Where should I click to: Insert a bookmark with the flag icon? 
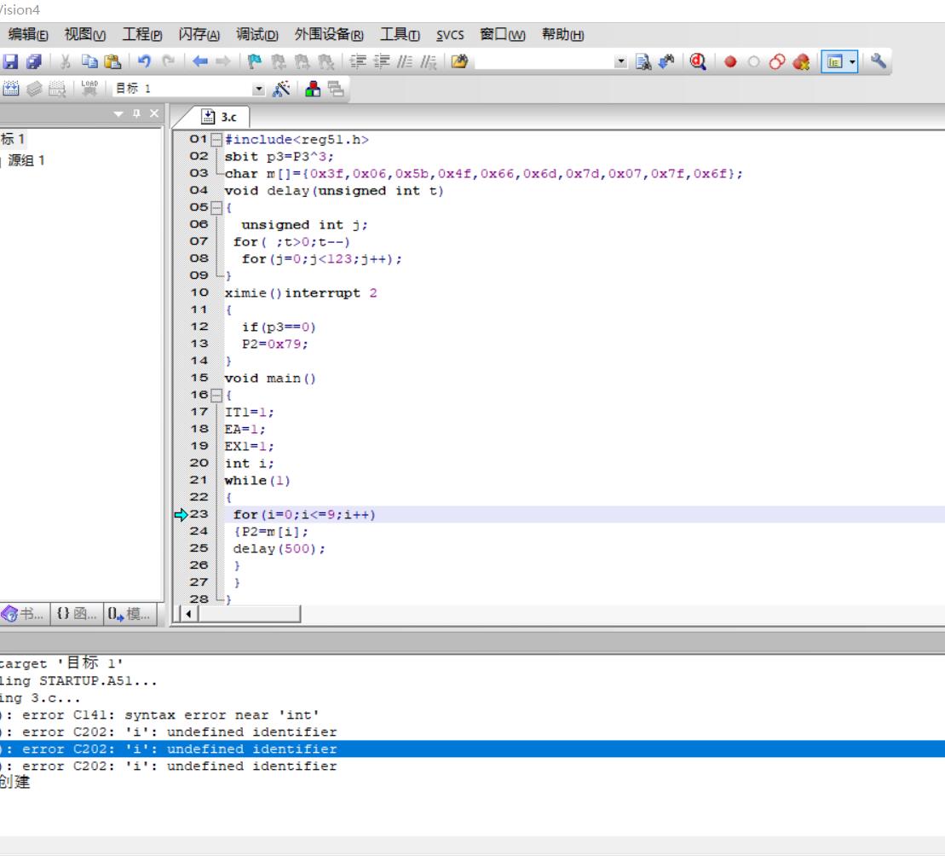(255, 61)
